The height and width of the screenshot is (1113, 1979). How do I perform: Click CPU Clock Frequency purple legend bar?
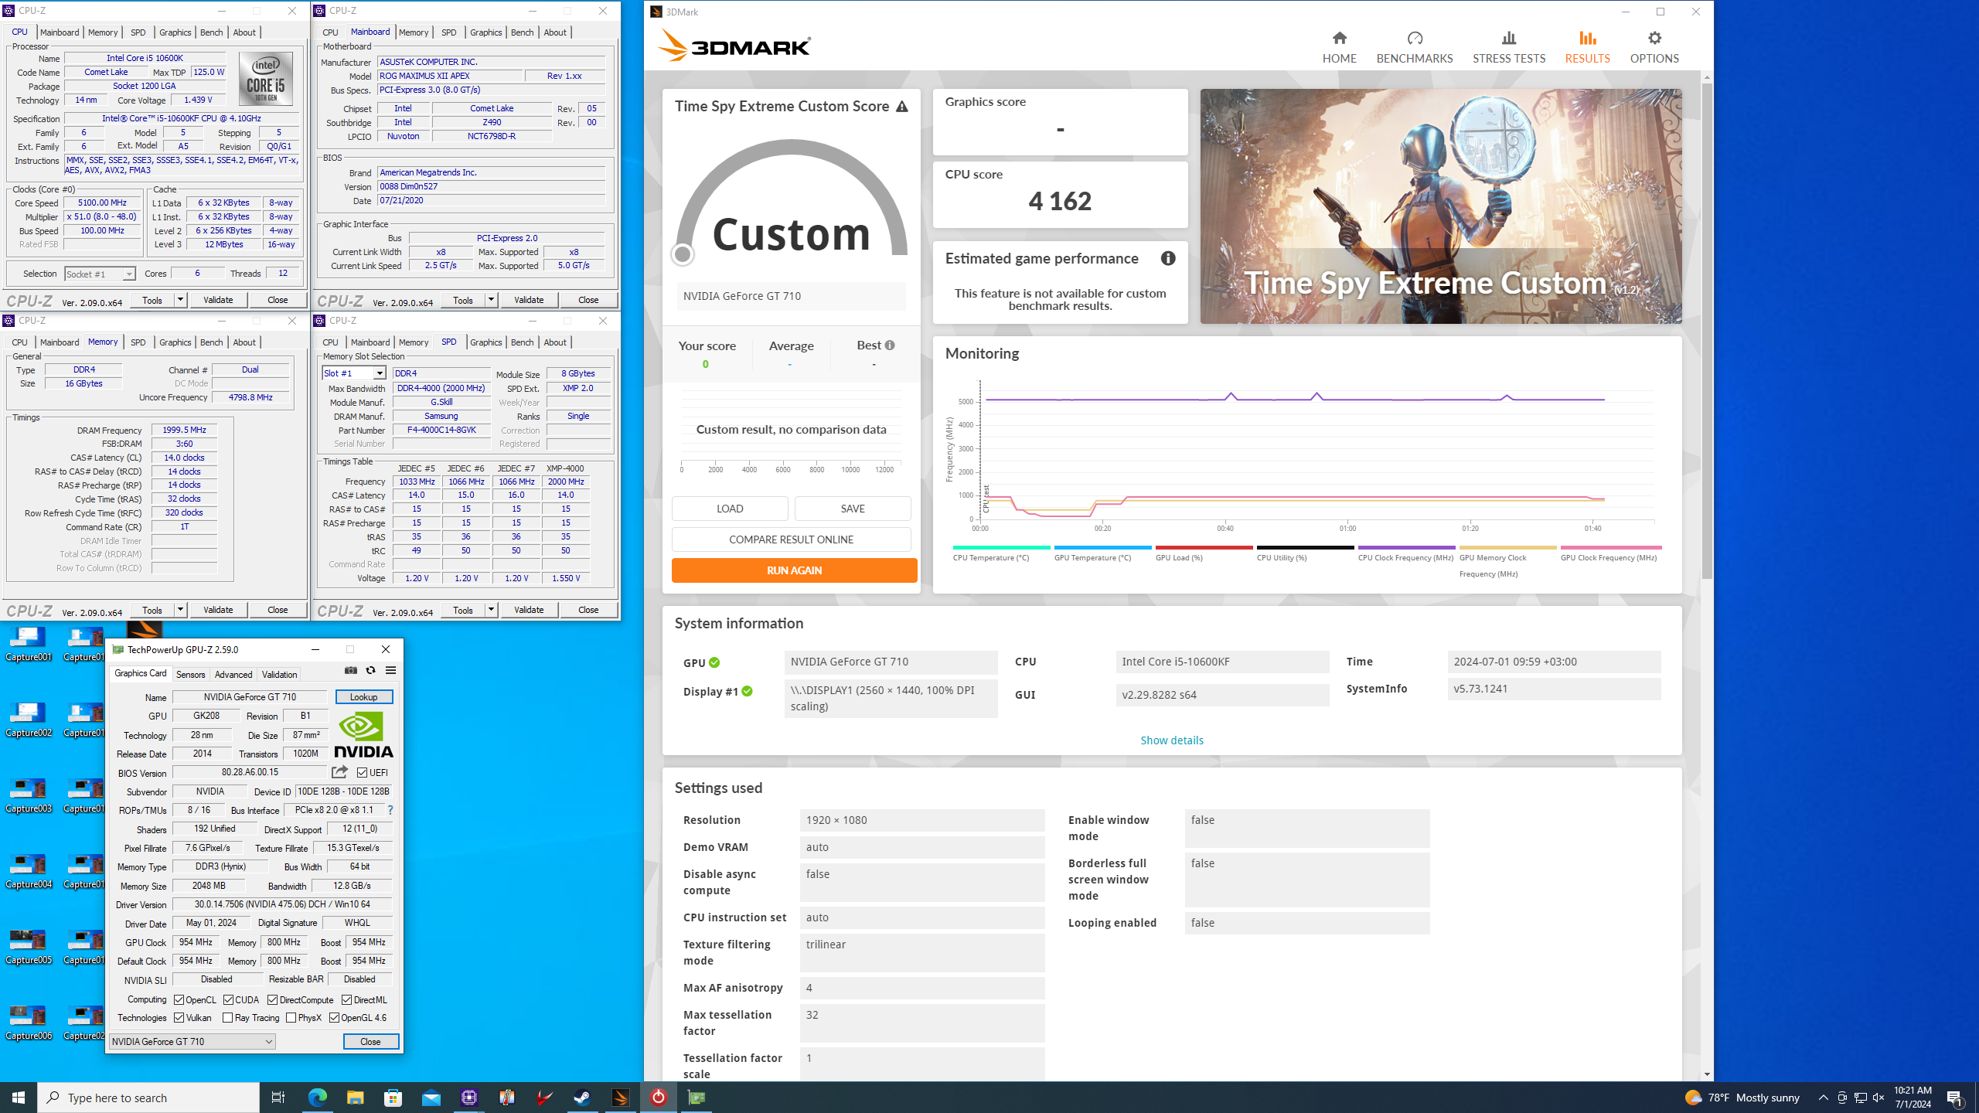point(1406,547)
